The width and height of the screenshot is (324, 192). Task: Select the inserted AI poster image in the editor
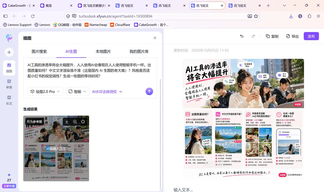pos(243,119)
